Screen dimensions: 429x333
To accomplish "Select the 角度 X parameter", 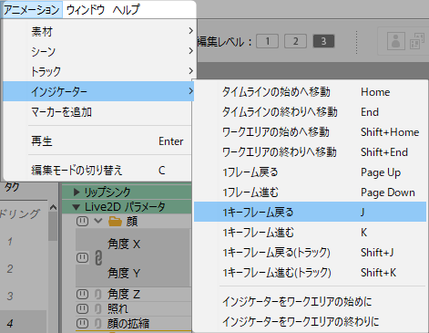I will click(124, 244).
